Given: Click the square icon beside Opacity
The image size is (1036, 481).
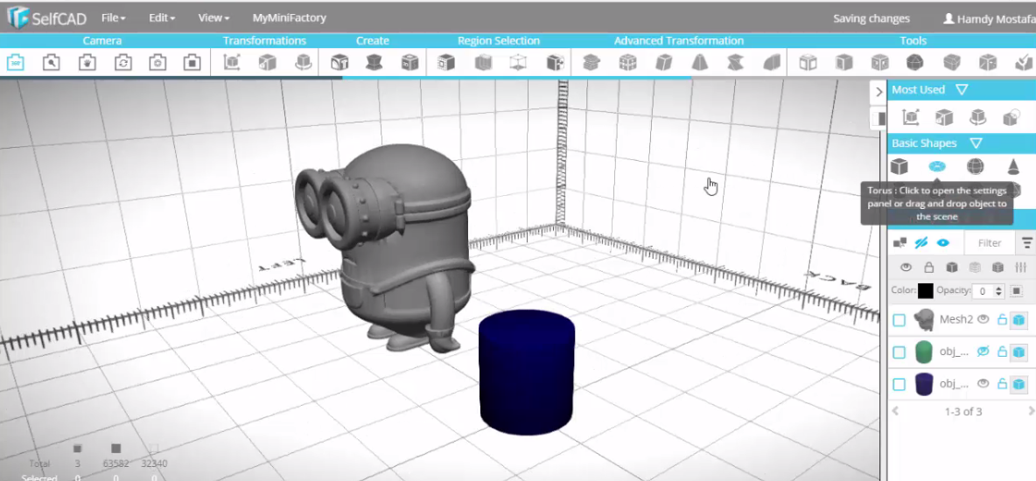Looking at the screenshot, I should 1017,290.
